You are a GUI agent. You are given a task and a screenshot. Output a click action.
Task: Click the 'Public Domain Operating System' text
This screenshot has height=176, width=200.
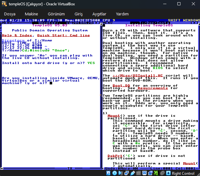(x=50, y=30)
